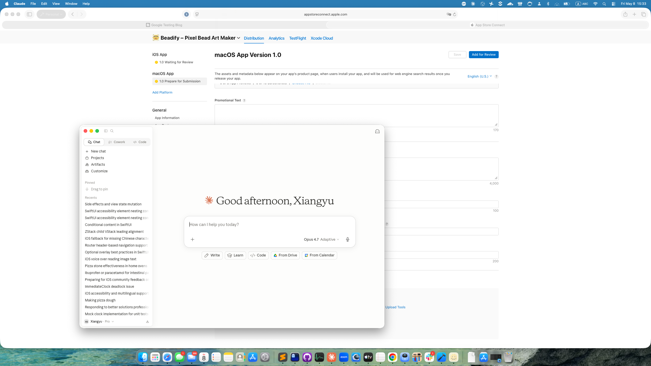Image resolution: width=651 pixels, height=366 pixels.
Task: Expand the Beadify app name dropdown
Action: [x=239, y=38]
